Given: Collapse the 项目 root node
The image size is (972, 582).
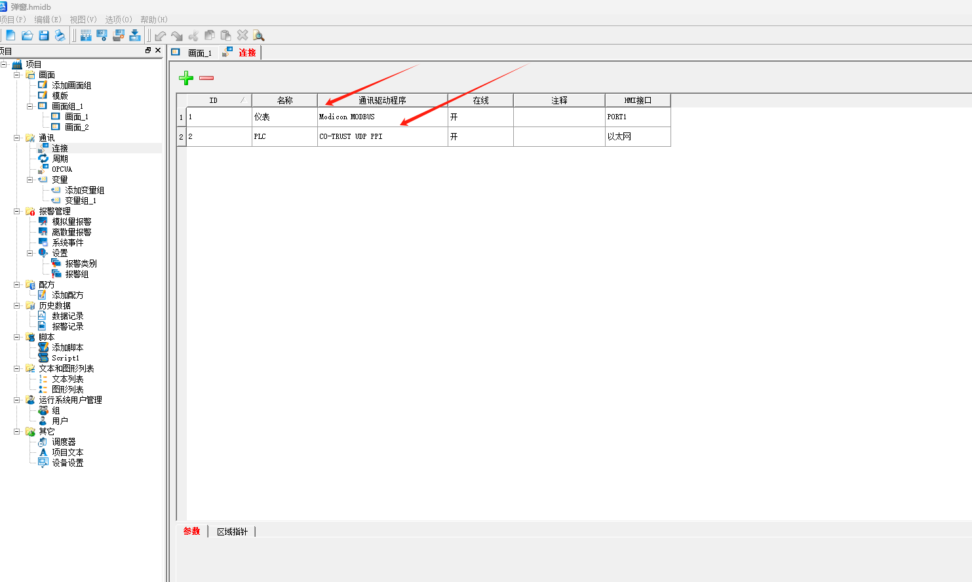Looking at the screenshot, I should (4, 64).
